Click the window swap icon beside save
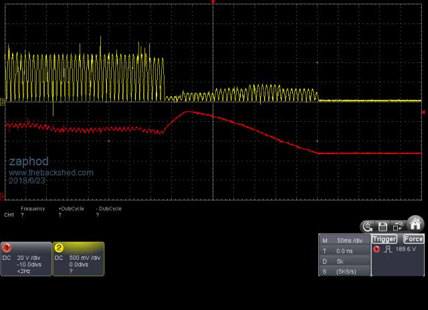The width and height of the screenshot is (428, 310). tap(398, 226)
